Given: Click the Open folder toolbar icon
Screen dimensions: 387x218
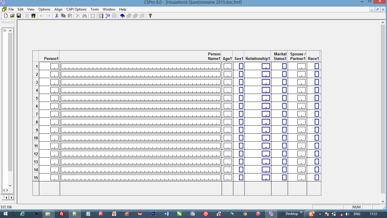Looking at the screenshot, I should pyautogui.click(x=12, y=16).
